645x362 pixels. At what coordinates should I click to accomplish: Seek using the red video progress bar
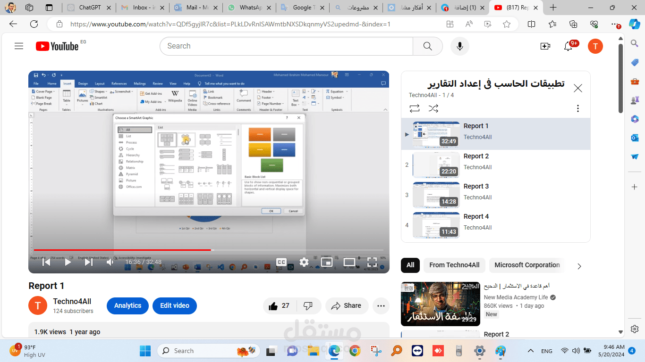pos(209,250)
